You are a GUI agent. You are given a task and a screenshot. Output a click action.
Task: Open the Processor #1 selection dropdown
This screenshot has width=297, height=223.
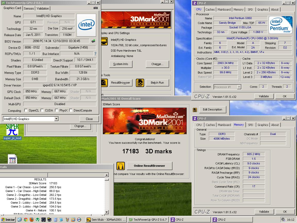tap(239, 87)
